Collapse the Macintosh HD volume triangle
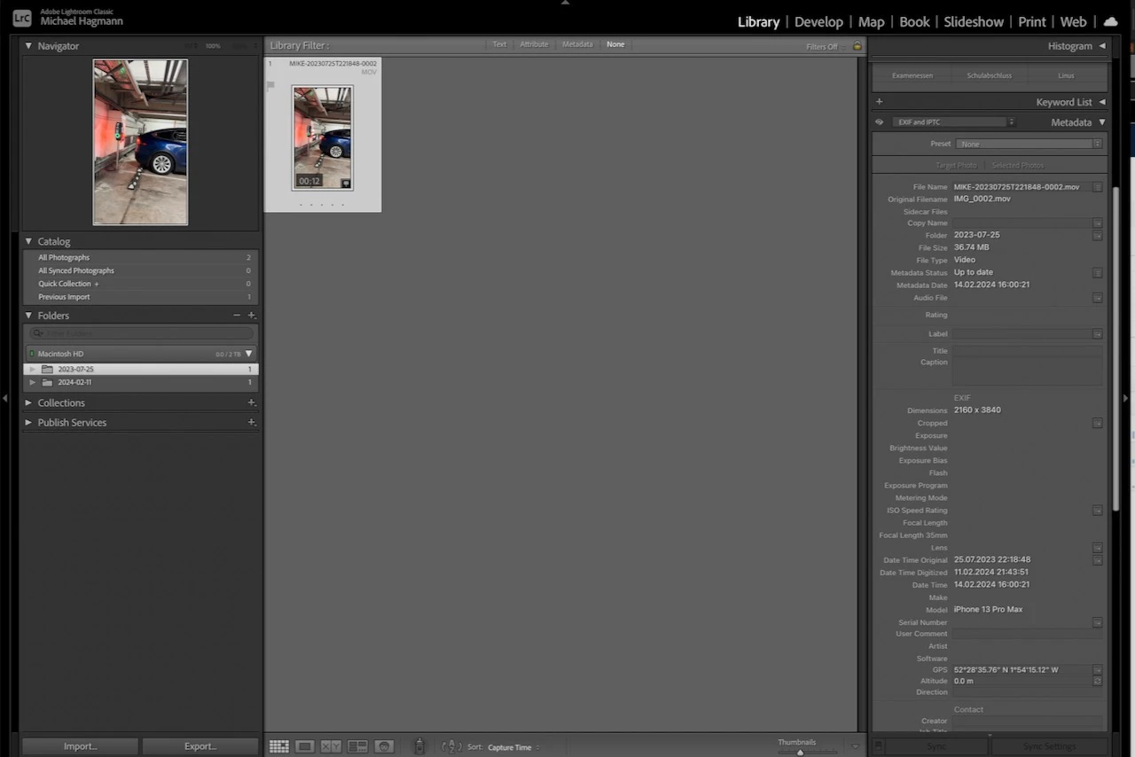Viewport: 1135px width, 757px height. click(x=248, y=354)
